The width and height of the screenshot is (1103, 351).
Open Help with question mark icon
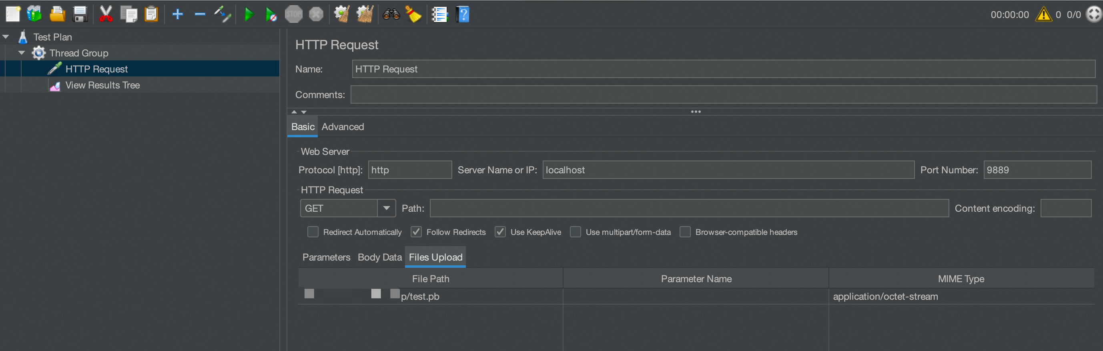463,14
